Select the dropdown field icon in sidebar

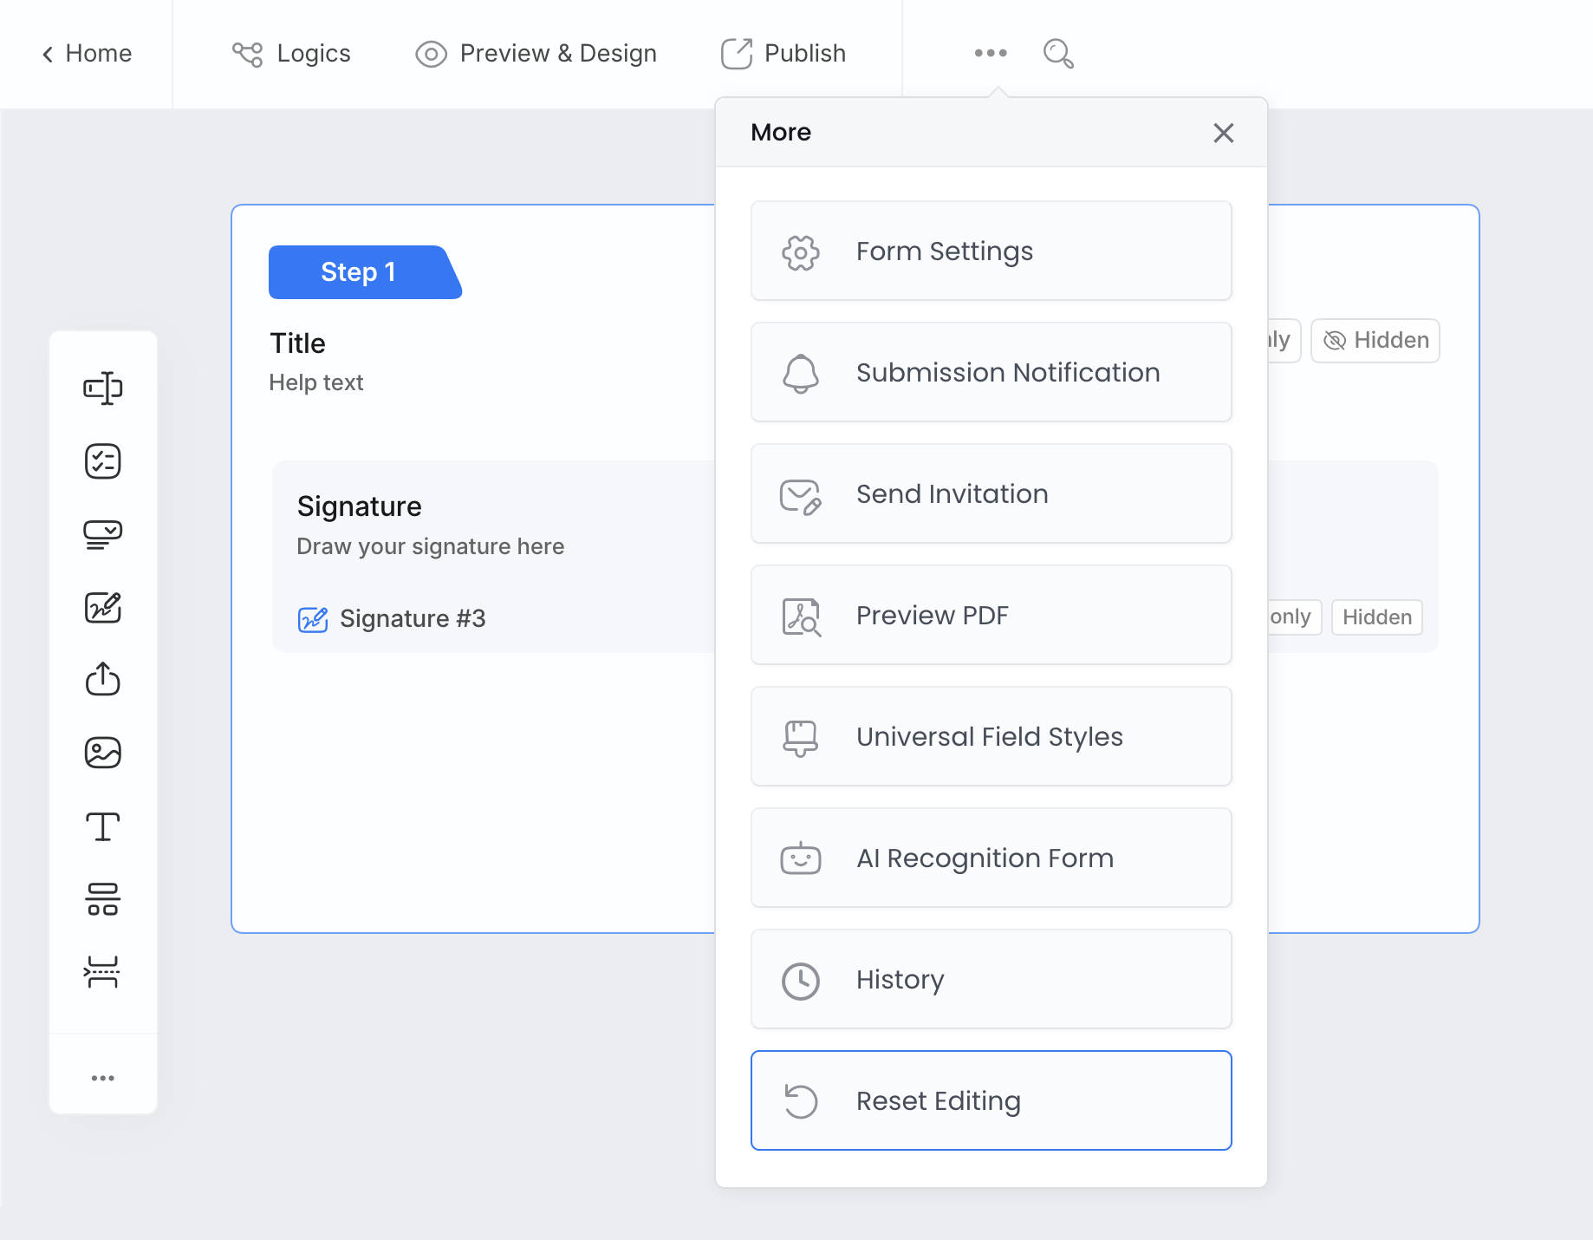pyautogui.click(x=102, y=534)
